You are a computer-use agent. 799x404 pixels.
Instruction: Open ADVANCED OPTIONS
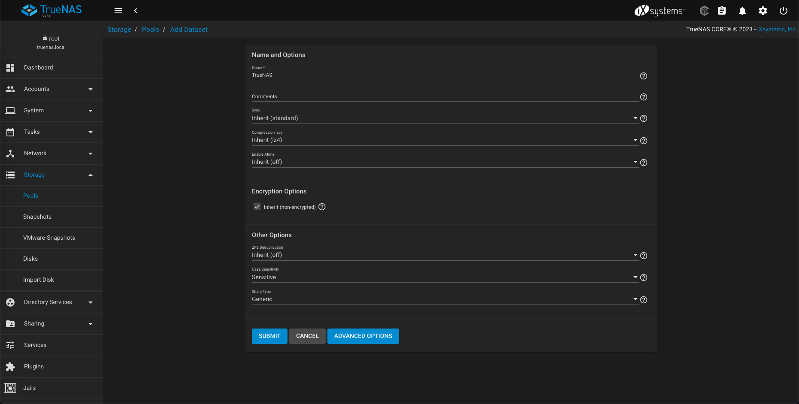tap(363, 336)
